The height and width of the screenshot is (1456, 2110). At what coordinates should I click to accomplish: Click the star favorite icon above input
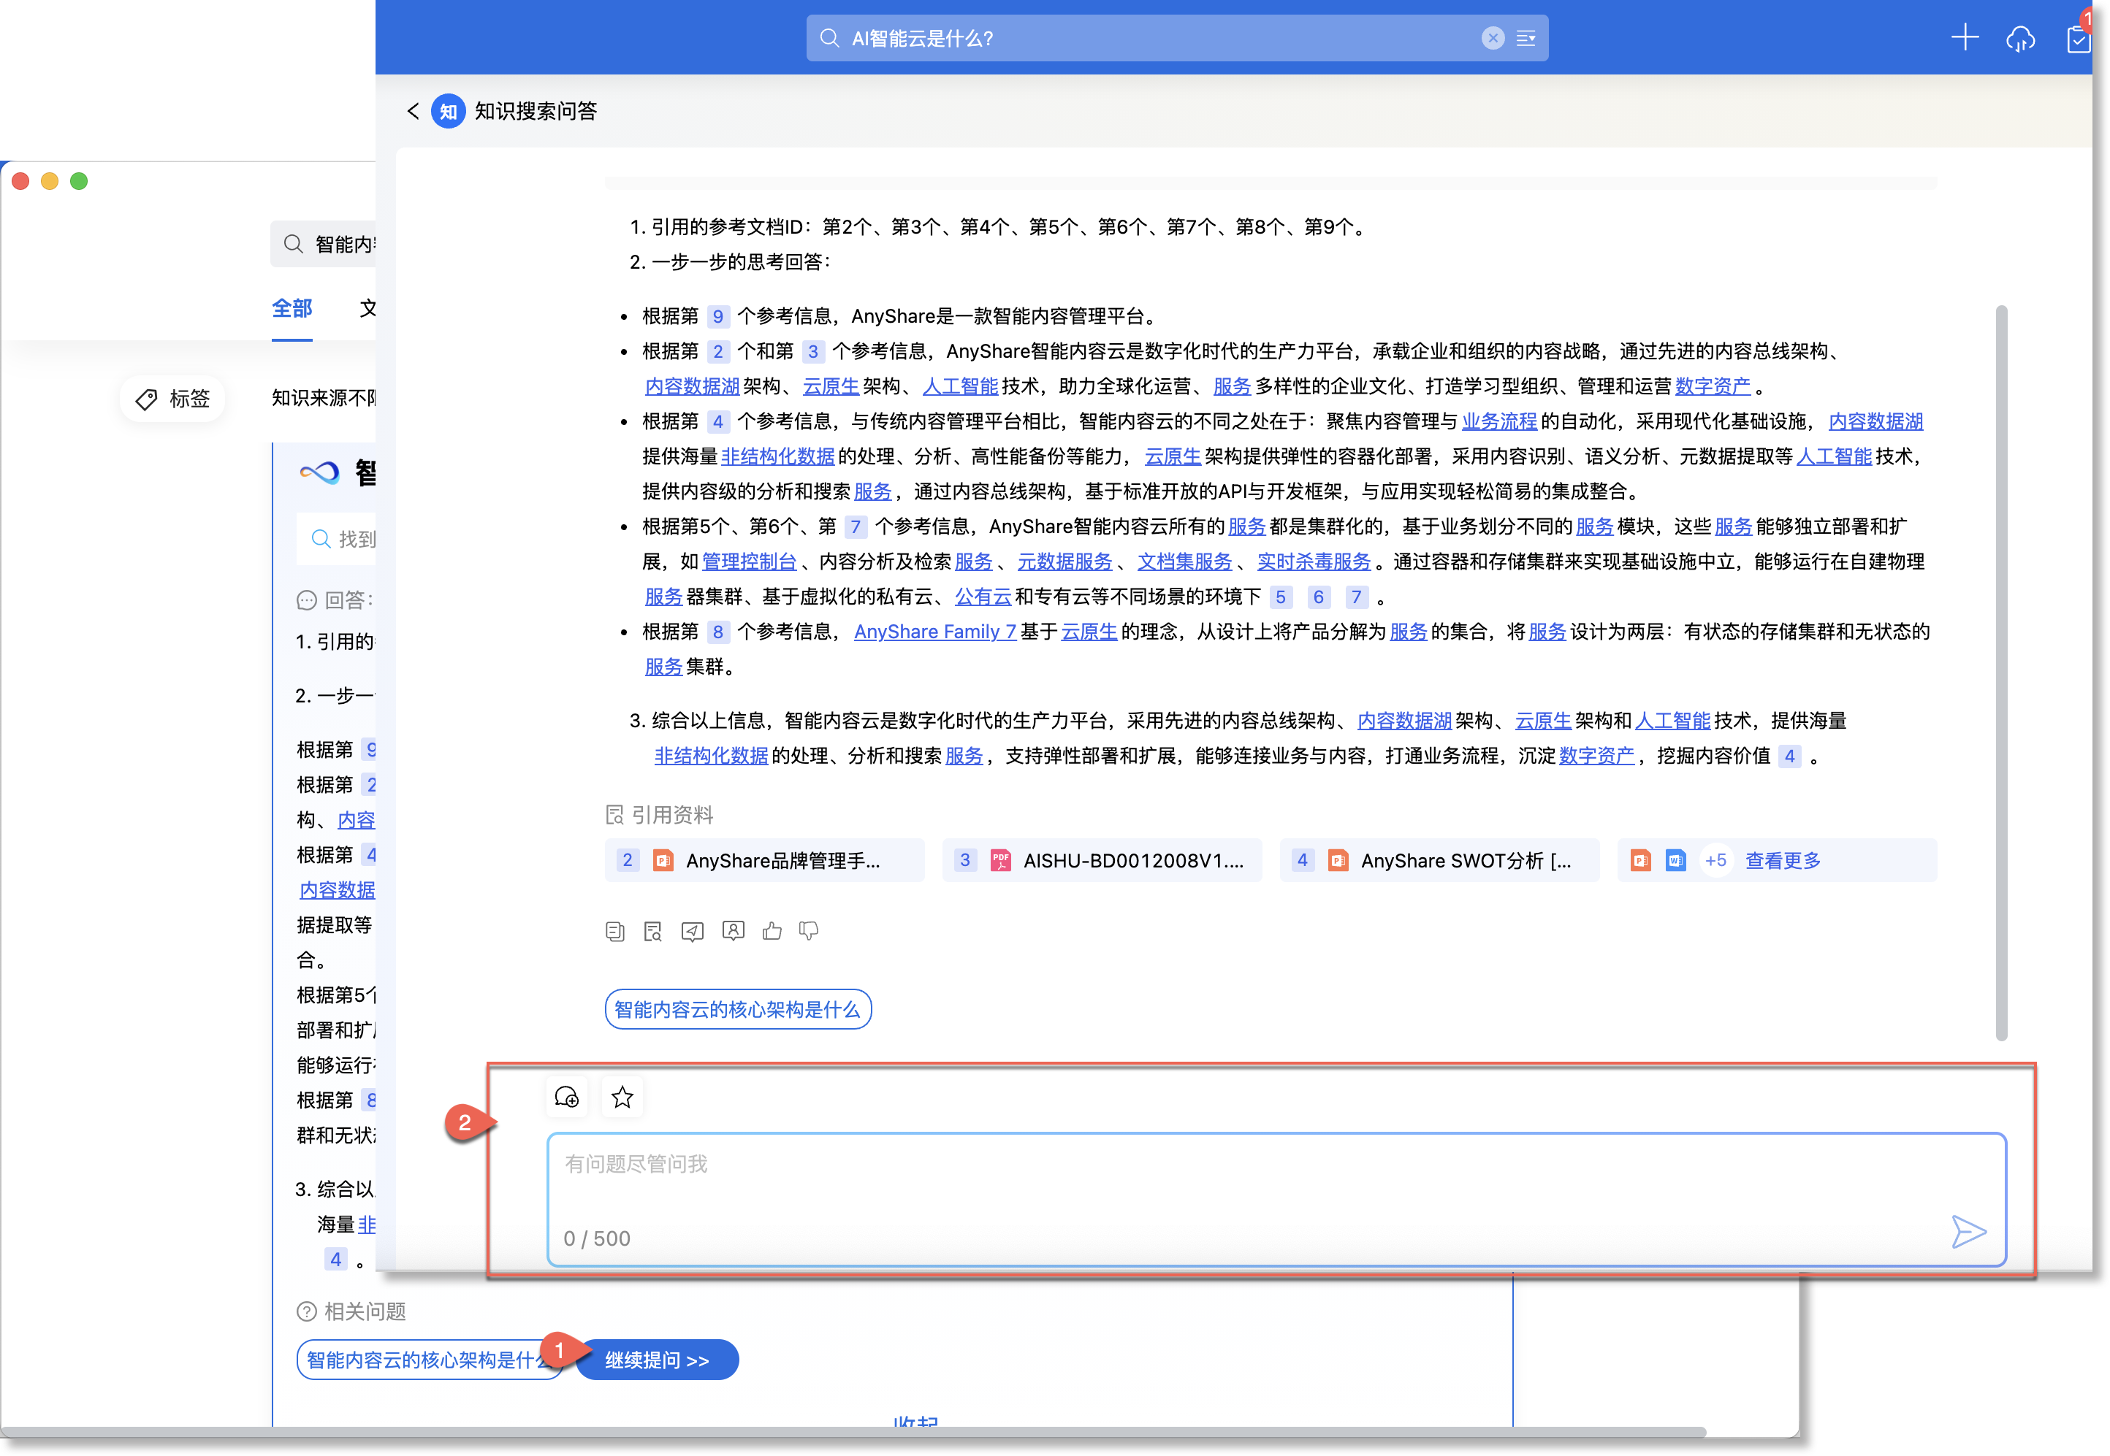tap(622, 1097)
